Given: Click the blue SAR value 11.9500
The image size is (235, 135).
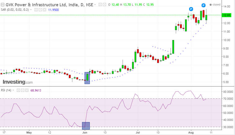Looking at the screenshot, I should [54, 10].
